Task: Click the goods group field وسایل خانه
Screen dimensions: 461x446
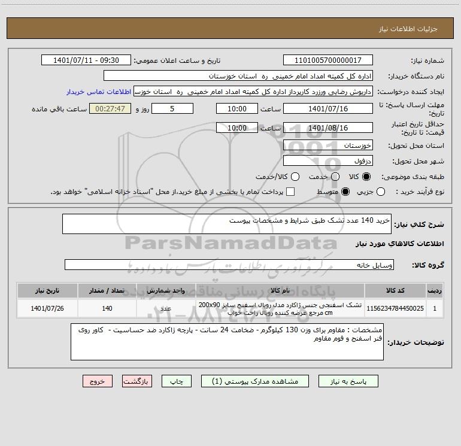Action: 229,265
